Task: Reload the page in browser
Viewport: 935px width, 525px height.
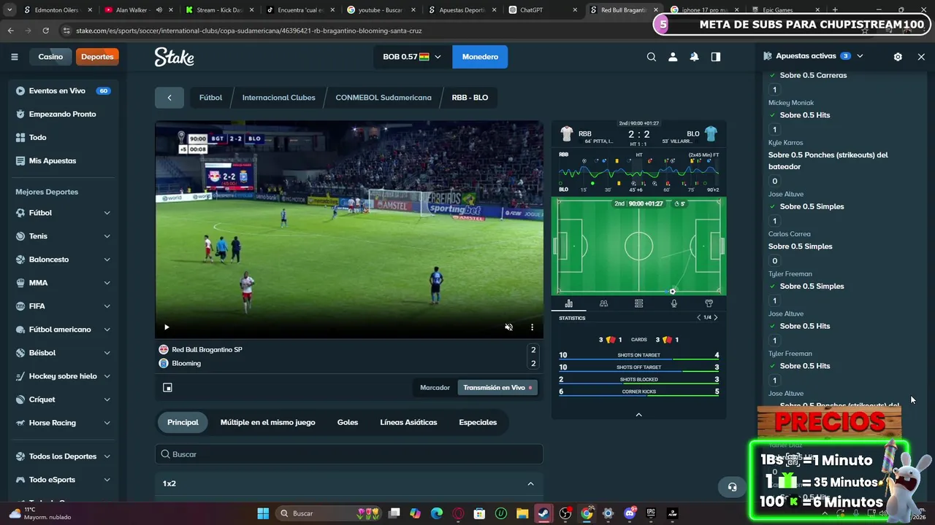Action: (x=46, y=31)
